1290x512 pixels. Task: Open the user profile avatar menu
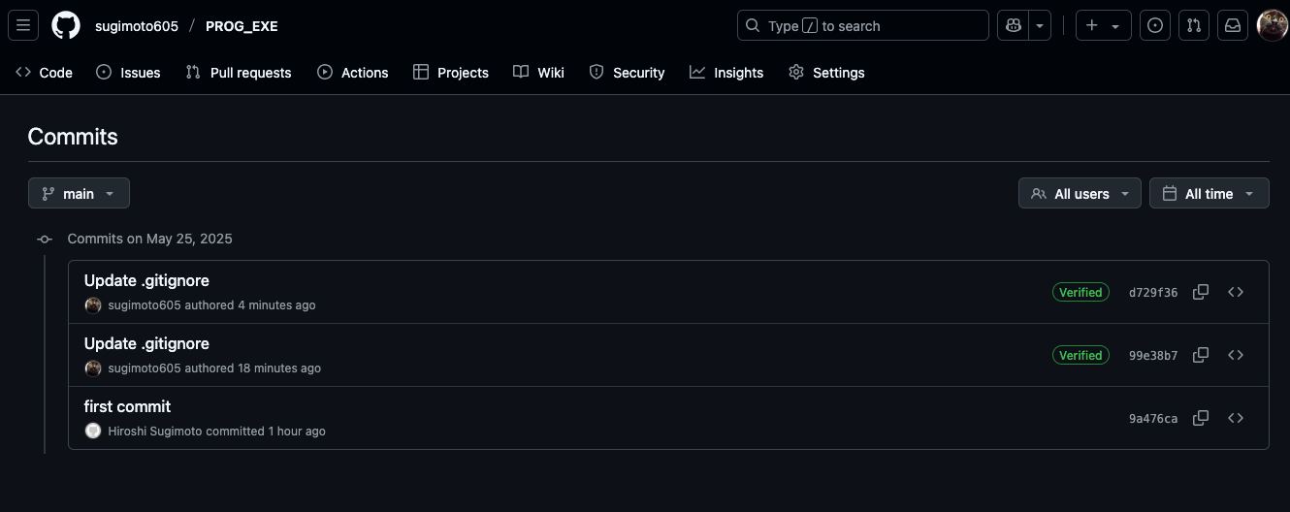(x=1272, y=26)
